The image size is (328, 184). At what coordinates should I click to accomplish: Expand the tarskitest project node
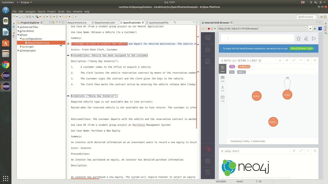[18, 31]
